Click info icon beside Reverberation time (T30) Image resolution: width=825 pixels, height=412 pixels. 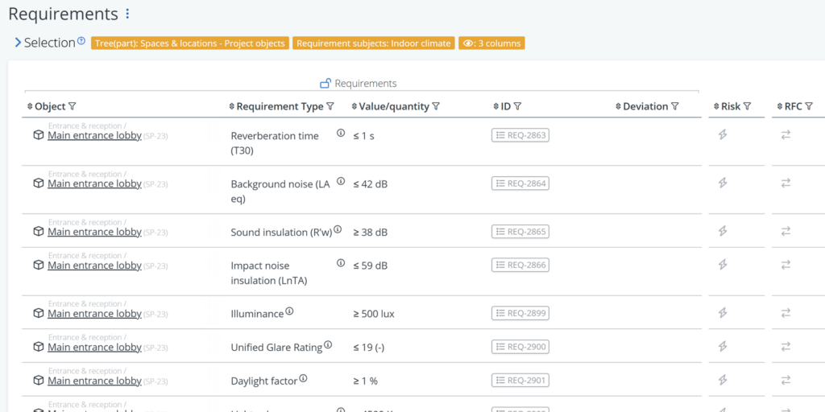pos(341,133)
